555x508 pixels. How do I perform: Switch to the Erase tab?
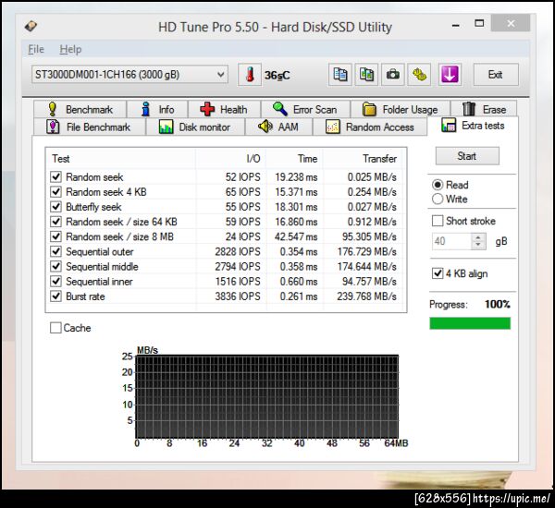coord(484,109)
